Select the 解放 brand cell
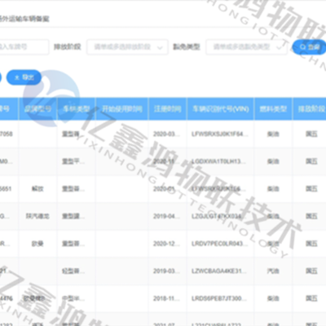This screenshot has width=326, height=326. pyautogui.click(x=37, y=189)
